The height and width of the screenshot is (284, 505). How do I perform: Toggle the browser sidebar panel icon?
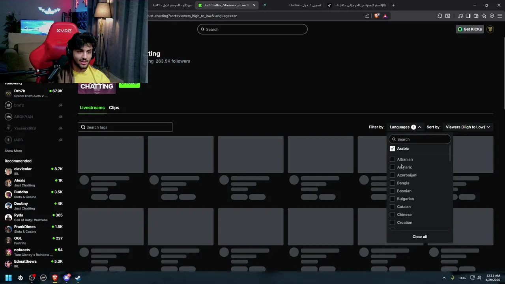pyautogui.click(x=468, y=16)
